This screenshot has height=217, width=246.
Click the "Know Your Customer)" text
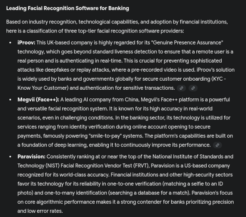coord(42,88)
